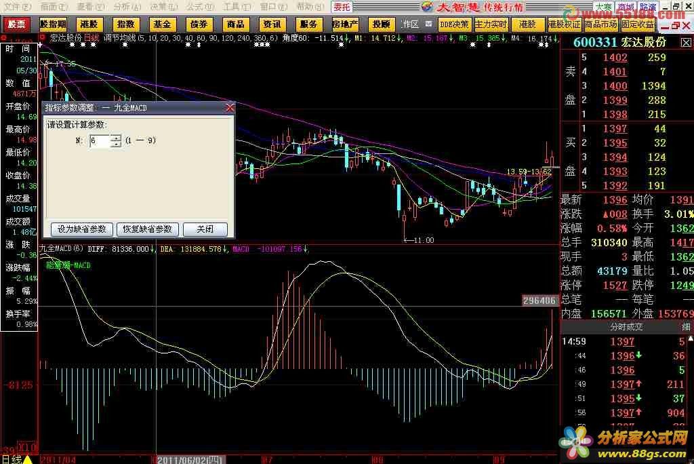This screenshot has width=694, height=464.
Task: Click the 能量潮-MACD indicator label
Action: [68, 265]
